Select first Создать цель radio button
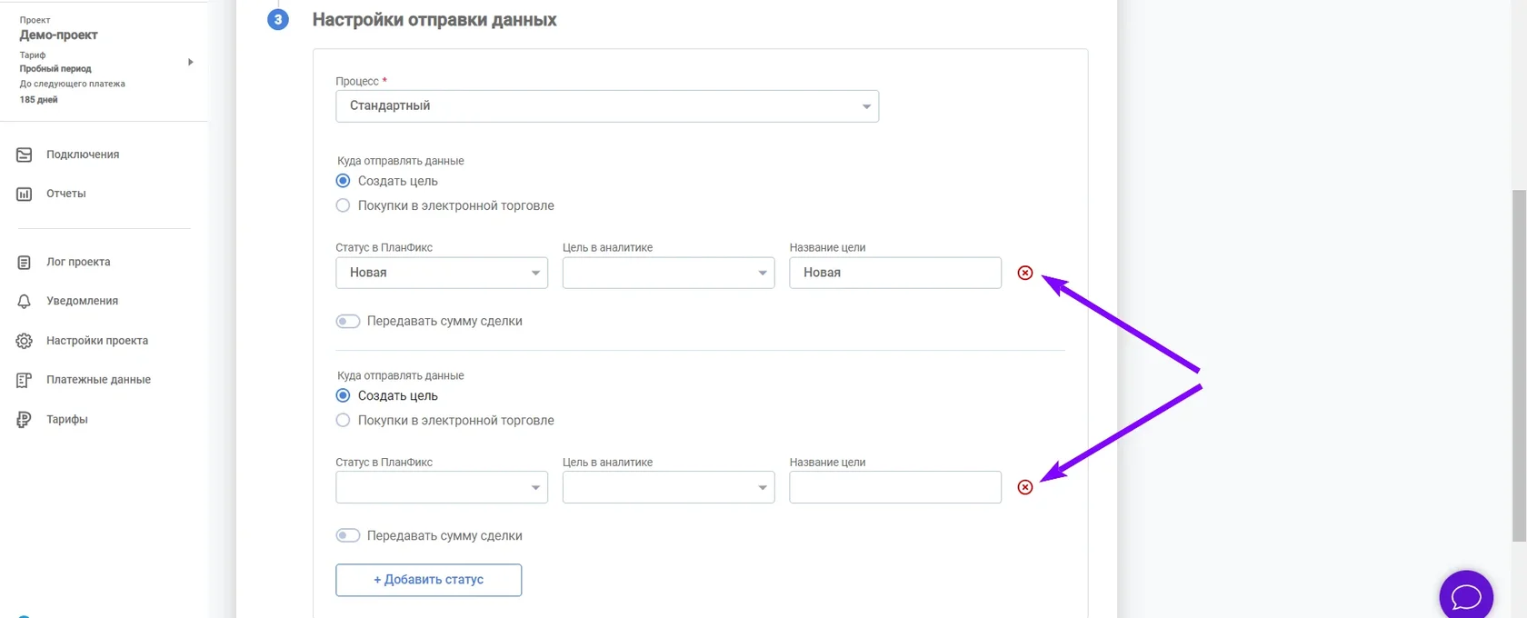The height and width of the screenshot is (618, 1527). coord(343,181)
